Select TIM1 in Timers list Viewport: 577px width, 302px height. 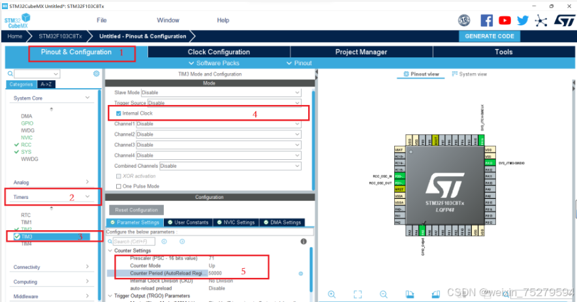pyautogui.click(x=26, y=222)
